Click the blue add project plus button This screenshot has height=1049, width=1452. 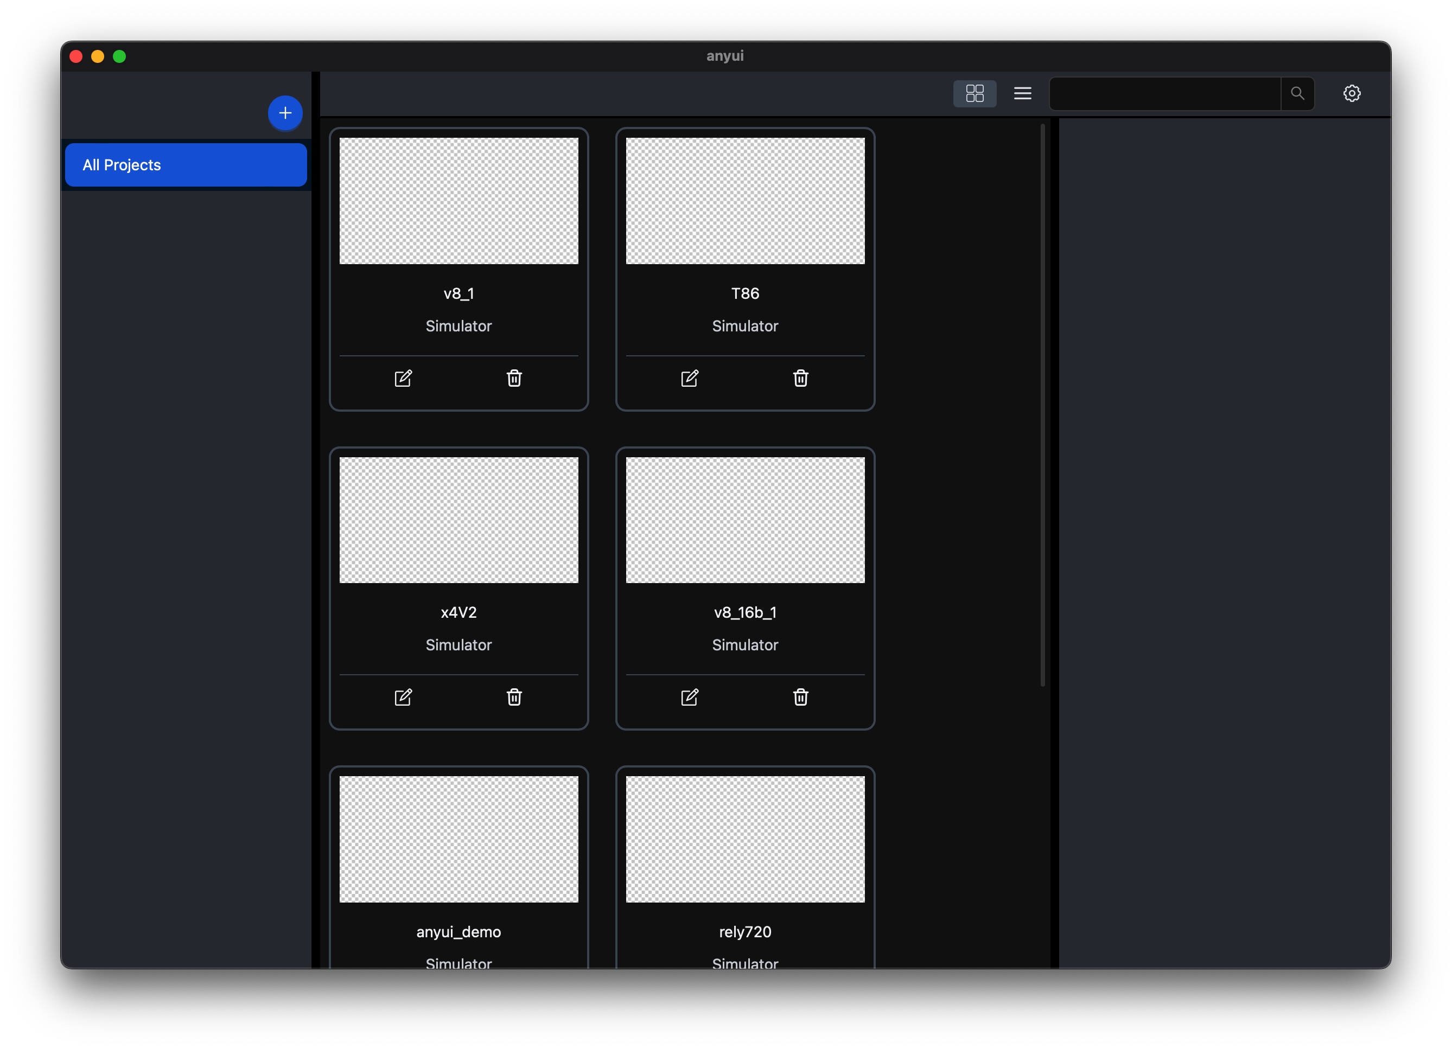(285, 113)
